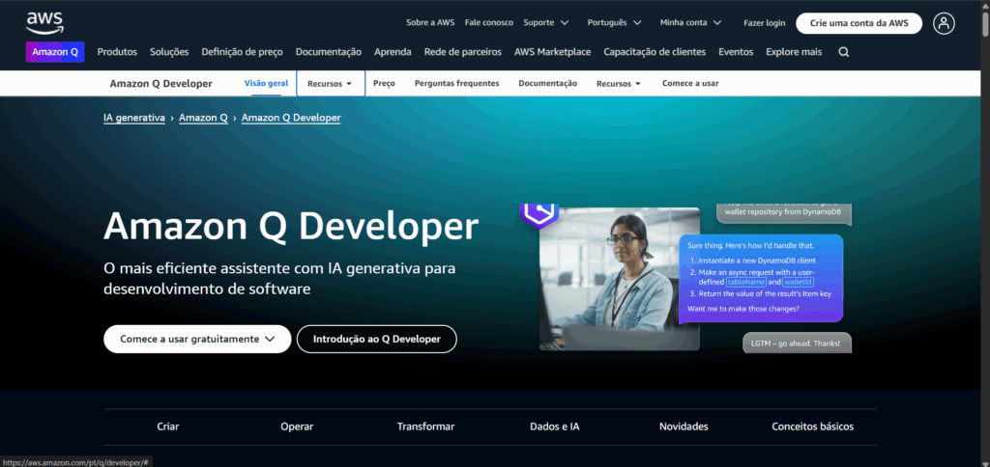The width and height of the screenshot is (990, 467).
Task: Click Amazon Q Developer subnav title
Action: point(161,83)
